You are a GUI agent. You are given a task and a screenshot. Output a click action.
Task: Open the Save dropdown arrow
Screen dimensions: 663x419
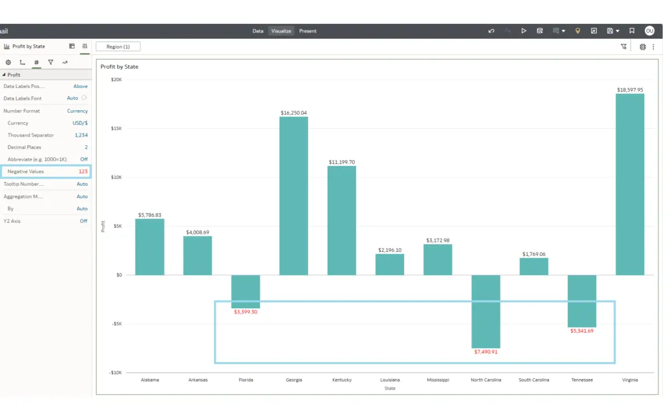617,30
